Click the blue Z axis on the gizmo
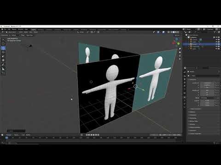Screen dimensions: 221x165 click(176, 39)
